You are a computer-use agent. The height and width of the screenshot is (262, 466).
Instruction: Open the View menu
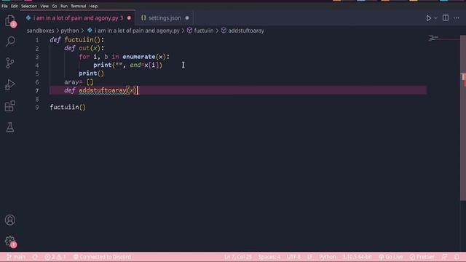click(44, 6)
